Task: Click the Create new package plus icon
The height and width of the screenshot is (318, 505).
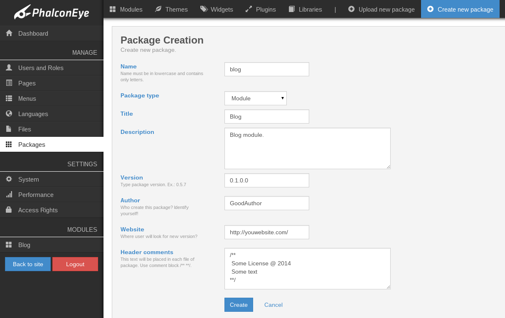Action: 431,9
